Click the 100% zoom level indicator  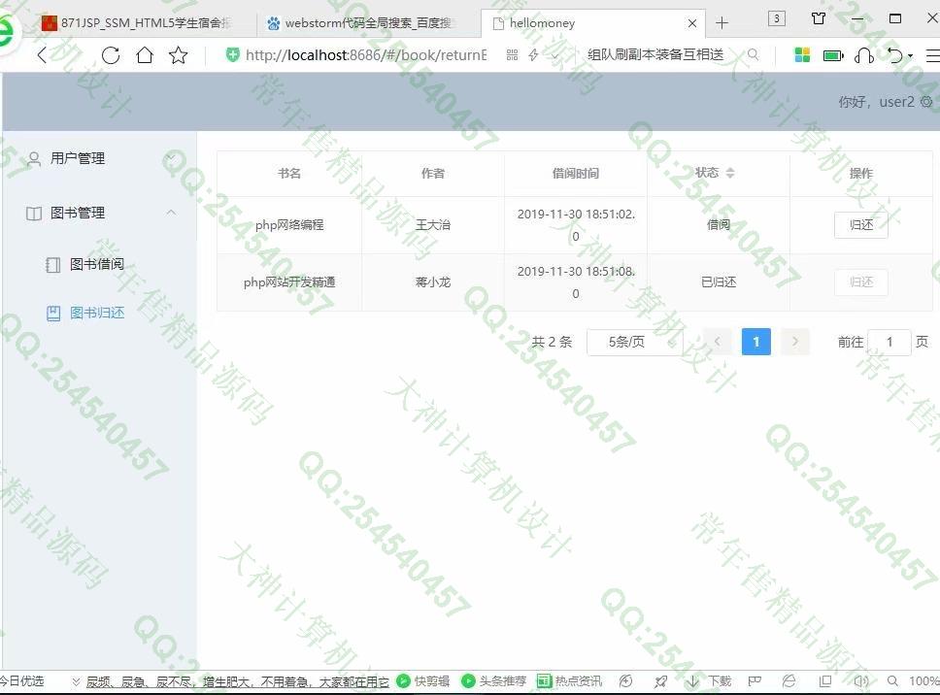[x=923, y=681]
